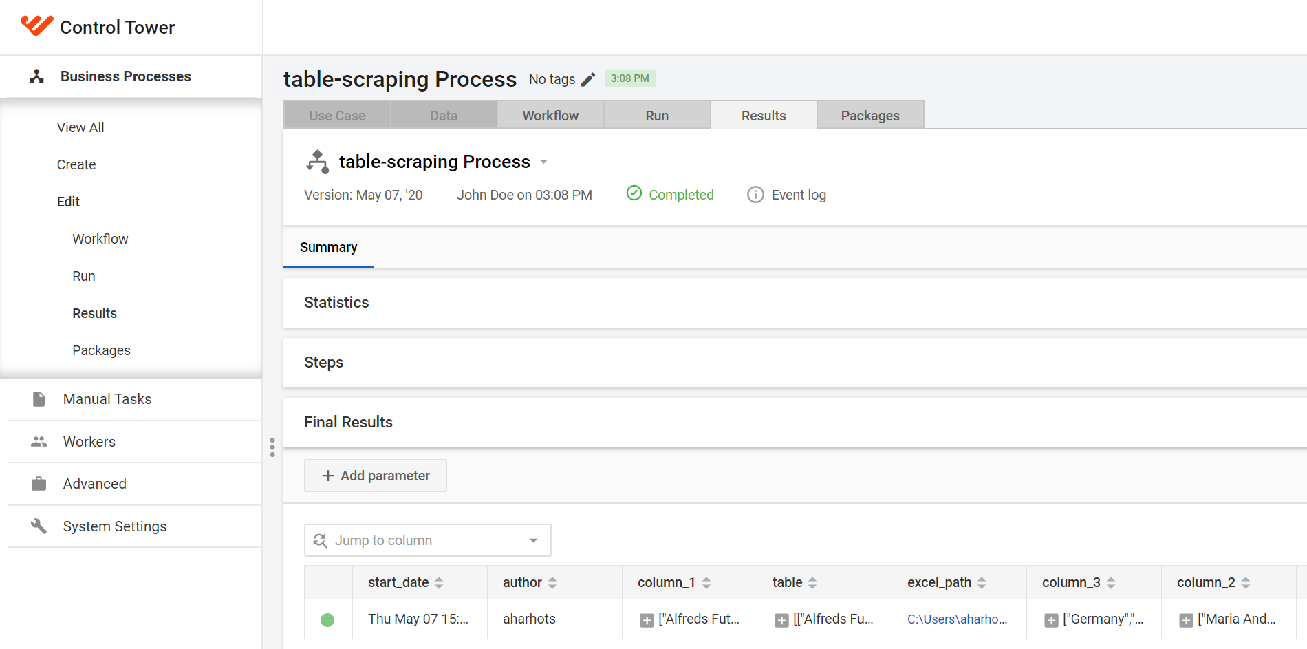Switch to the Workflow tab
1307x649 pixels.
[550, 115]
